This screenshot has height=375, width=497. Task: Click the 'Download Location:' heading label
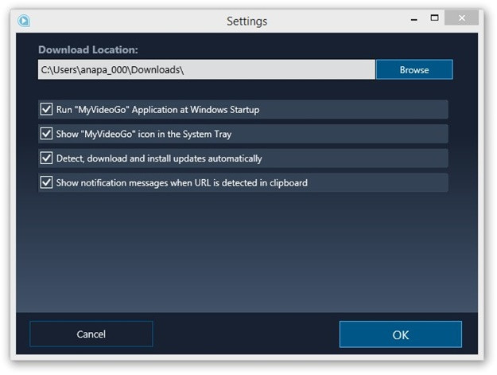click(x=88, y=50)
